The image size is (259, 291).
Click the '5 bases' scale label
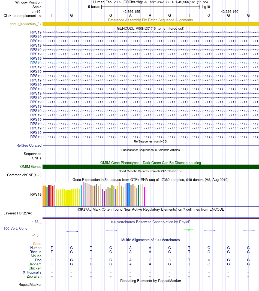tap(94, 7)
